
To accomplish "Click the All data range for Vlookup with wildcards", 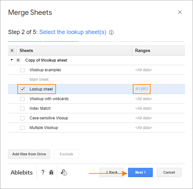I will (144, 99).
